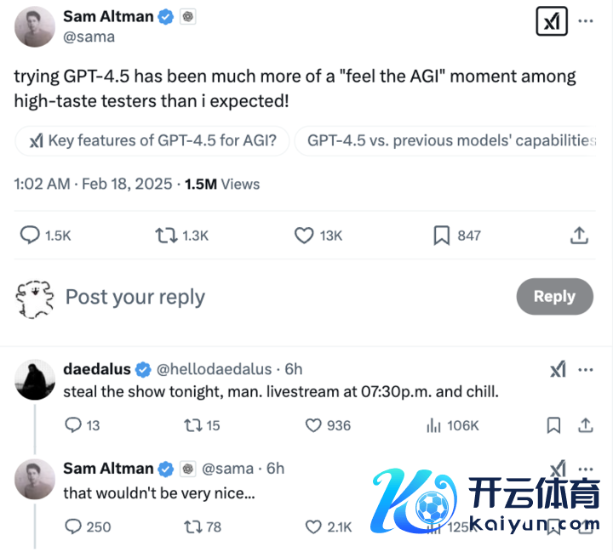Select 'Key features of GPT-4.5 for AGI?' suggestion

point(152,141)
